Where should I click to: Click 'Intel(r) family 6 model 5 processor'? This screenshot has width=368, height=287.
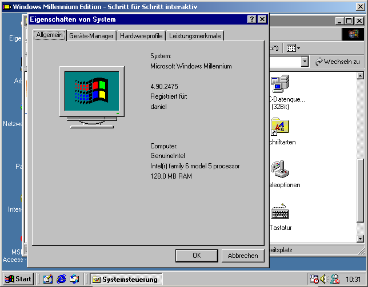tap(195, 166)
